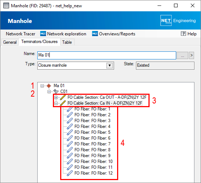Collapse the Ma 01 root tree node

[x=42, y=86]
